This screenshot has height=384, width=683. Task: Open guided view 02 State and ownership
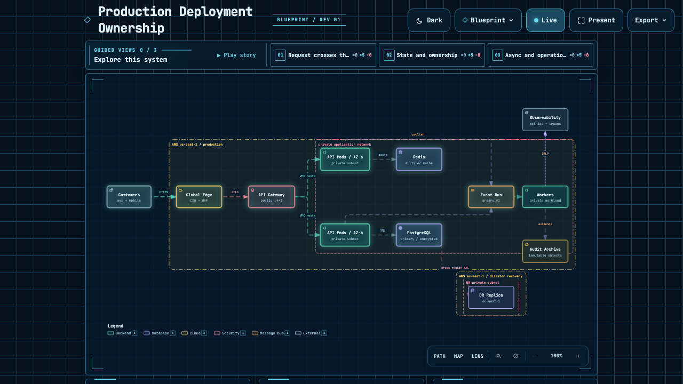432,55
